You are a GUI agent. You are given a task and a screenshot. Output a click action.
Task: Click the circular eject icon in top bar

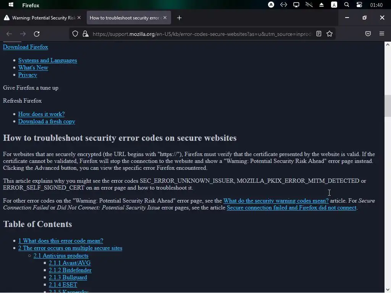(x=271, y=5)
